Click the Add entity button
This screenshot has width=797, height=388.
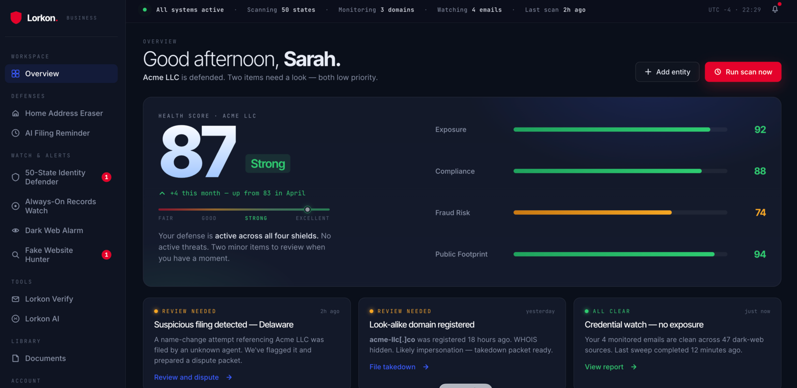click(667, 72)
